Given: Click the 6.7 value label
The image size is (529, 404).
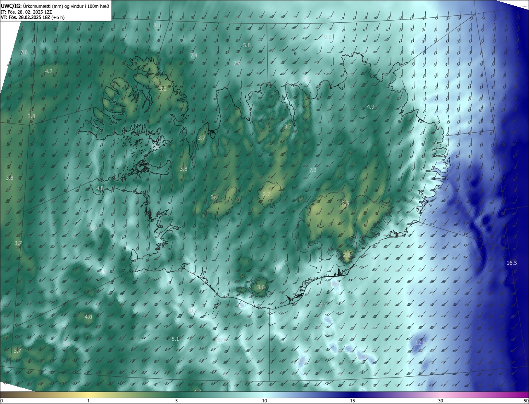Looking at the screenshot, I should [323, 305].
